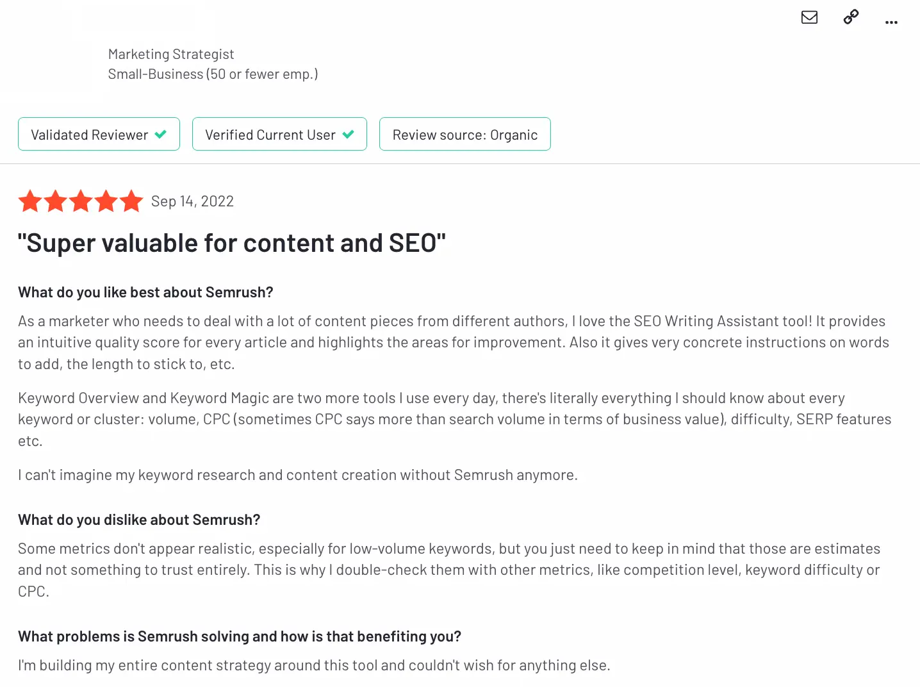
Task: Click the Verified Current User badge
Action: point(279,135)
